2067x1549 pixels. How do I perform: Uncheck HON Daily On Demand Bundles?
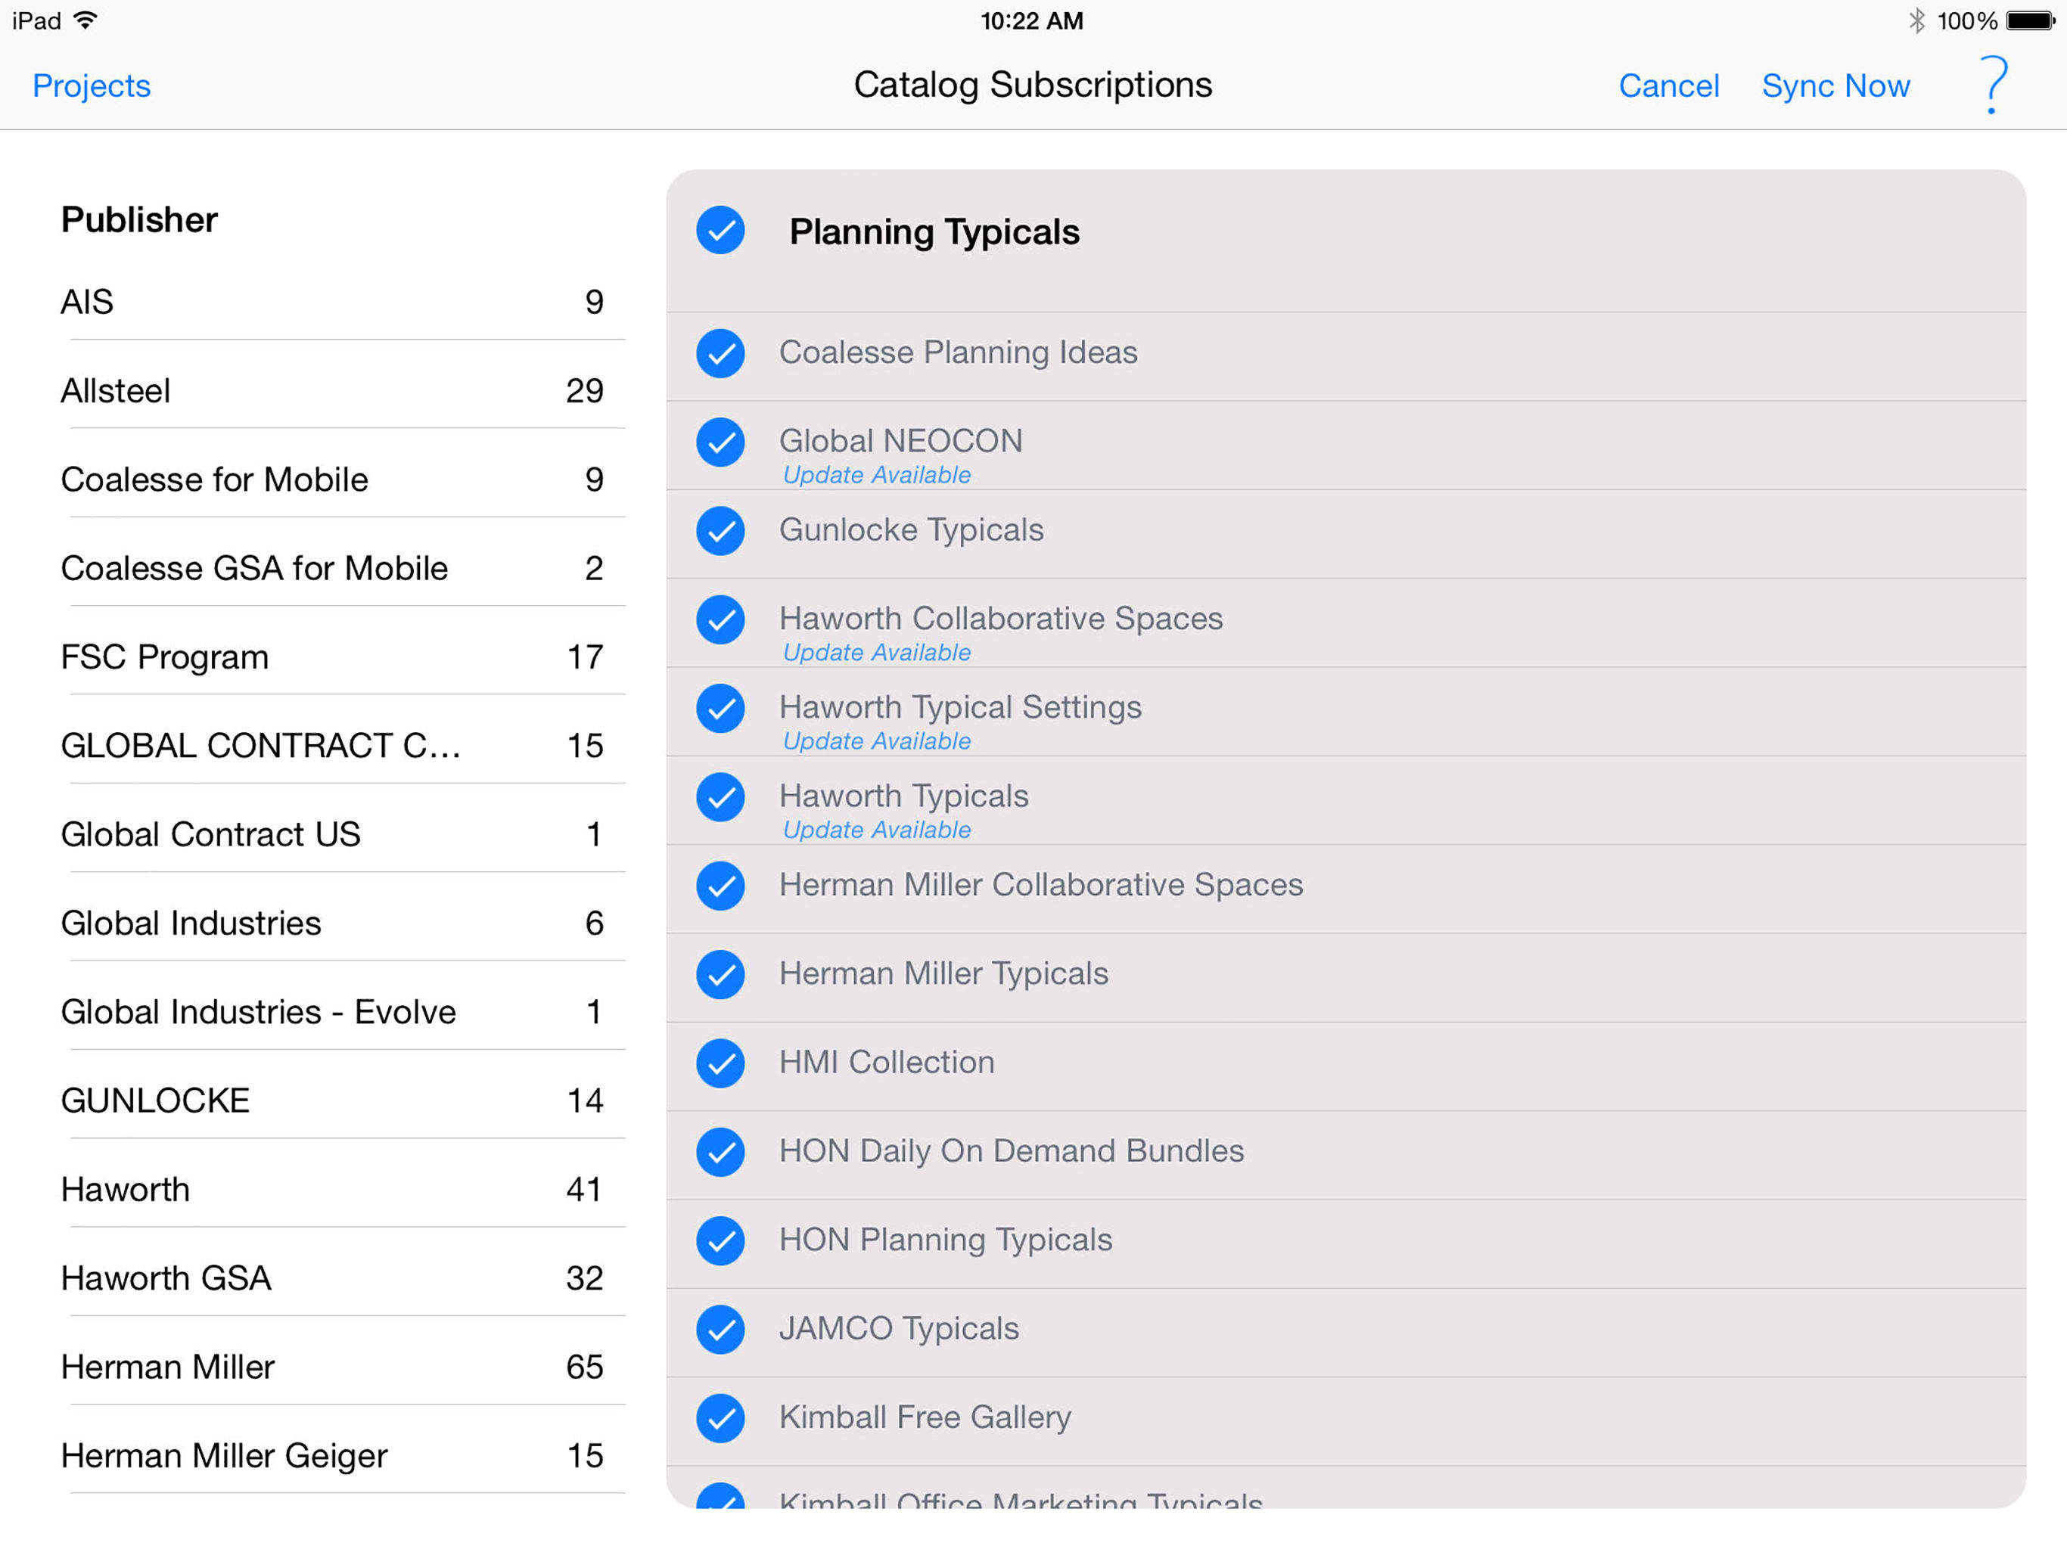[x=720, y=1152]
